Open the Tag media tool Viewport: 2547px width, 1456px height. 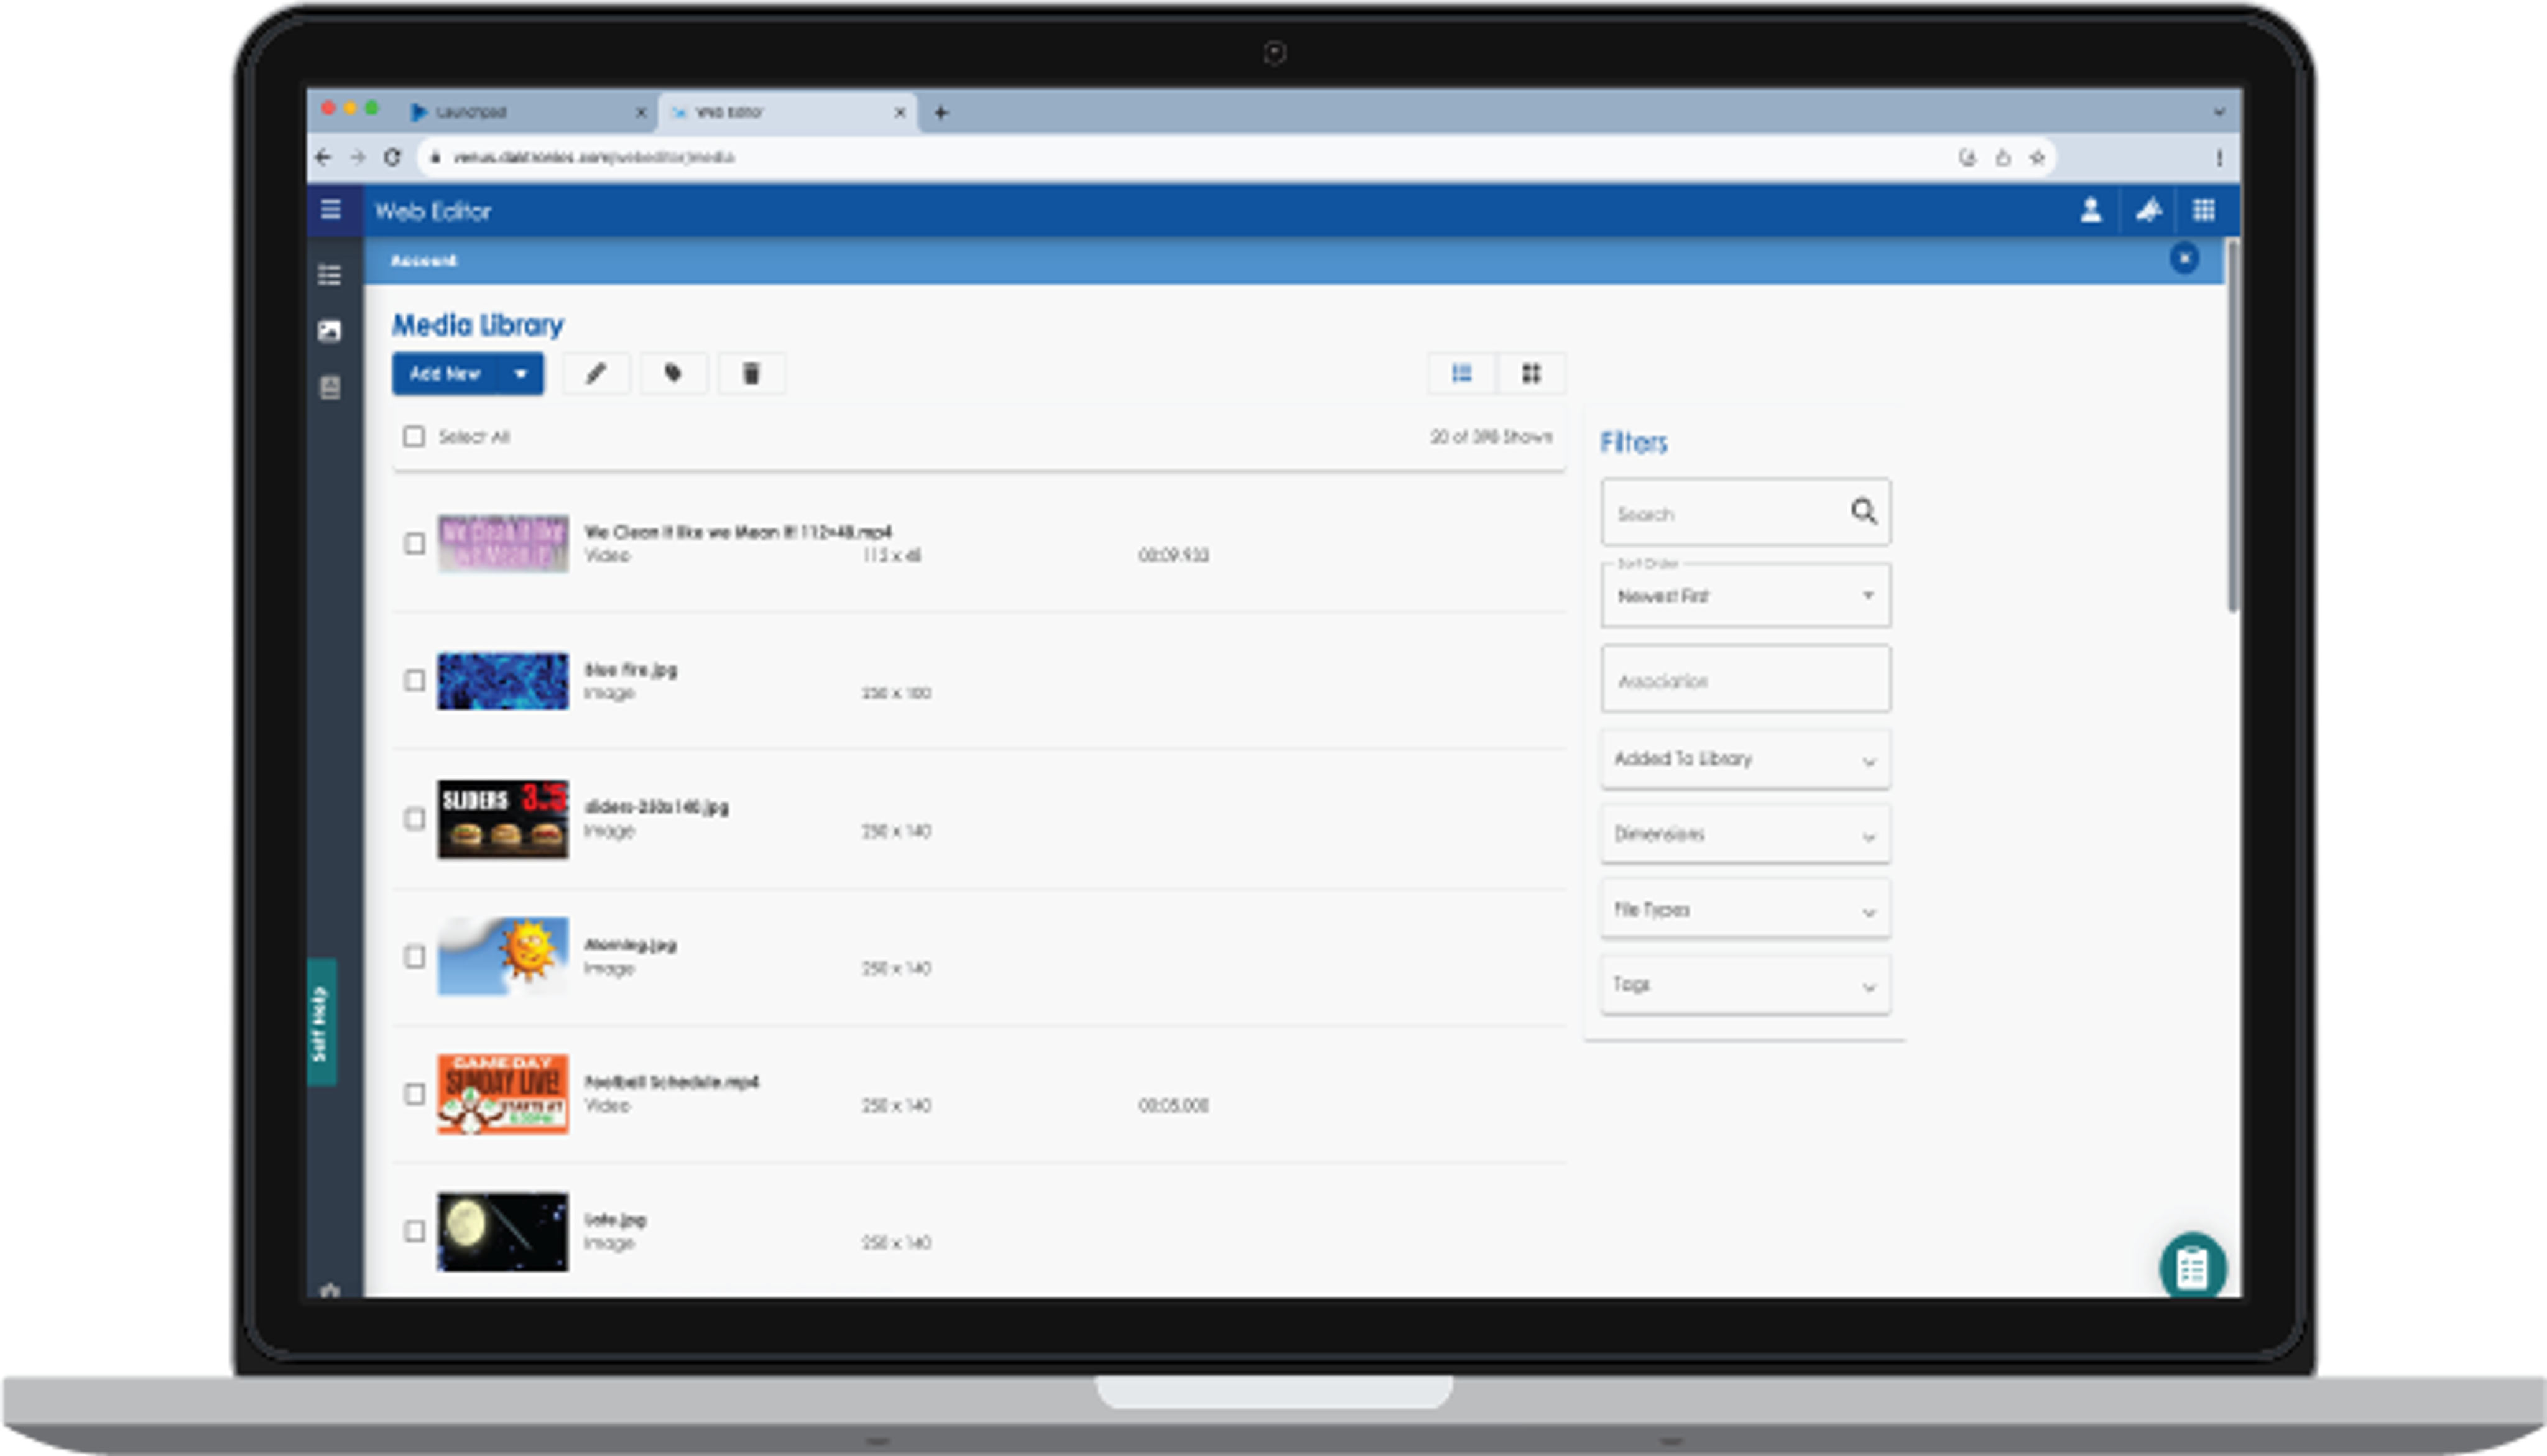tap(674, 373)
